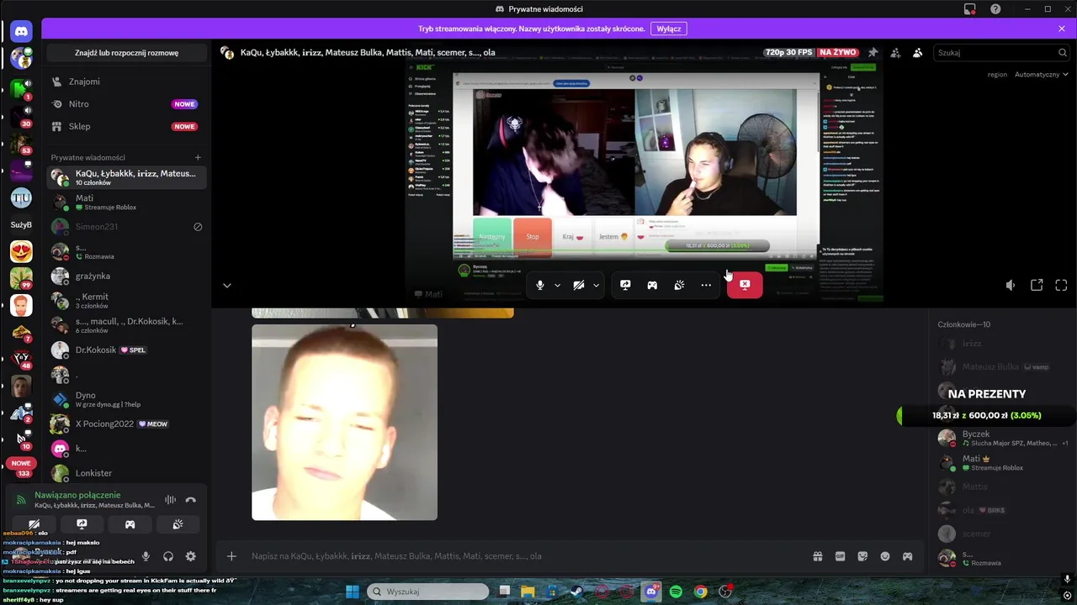Open the region Automatyczny dropdown
This screenshot has width=1077, height=605.
(x=1042, y=74)
